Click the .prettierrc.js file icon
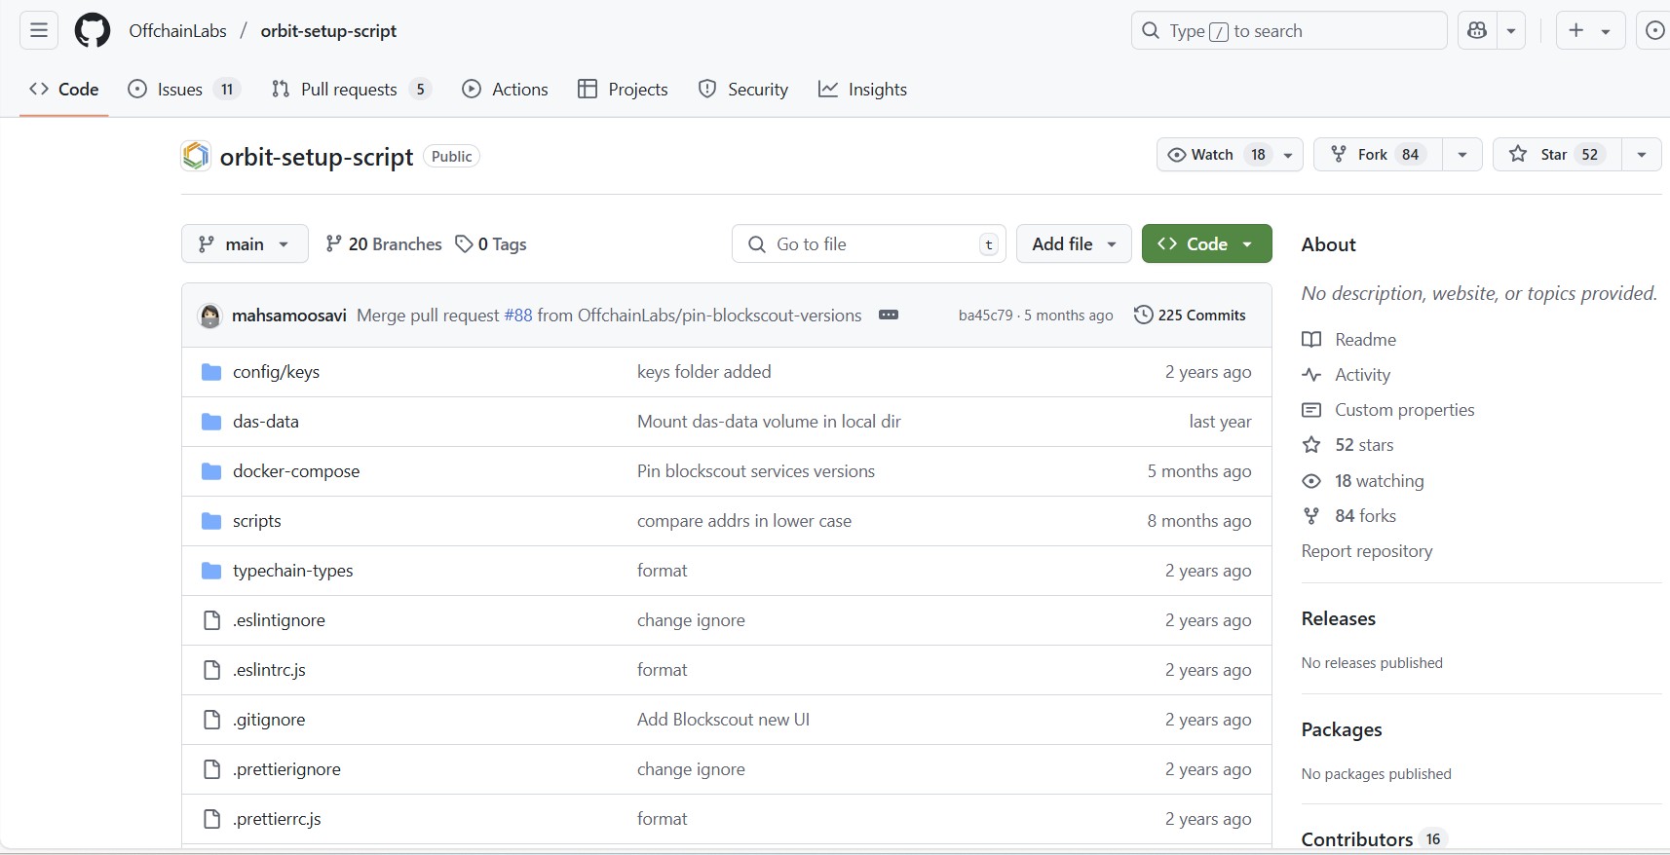1670x855 pixels. coord(211,819)
